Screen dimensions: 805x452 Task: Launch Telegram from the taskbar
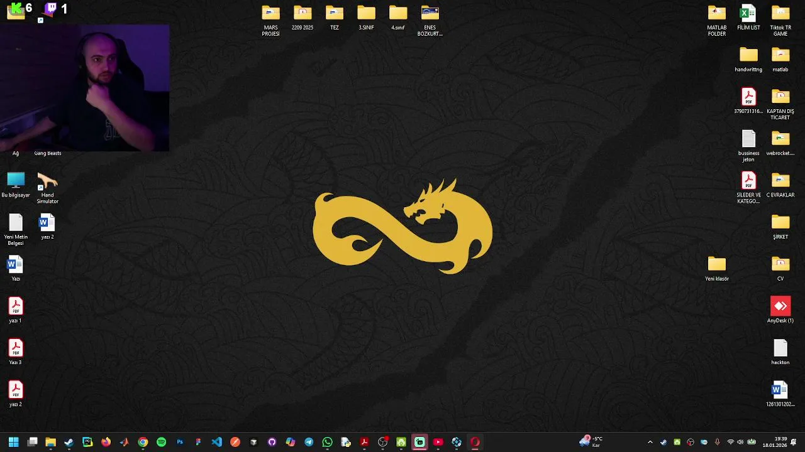pos(309,442)
